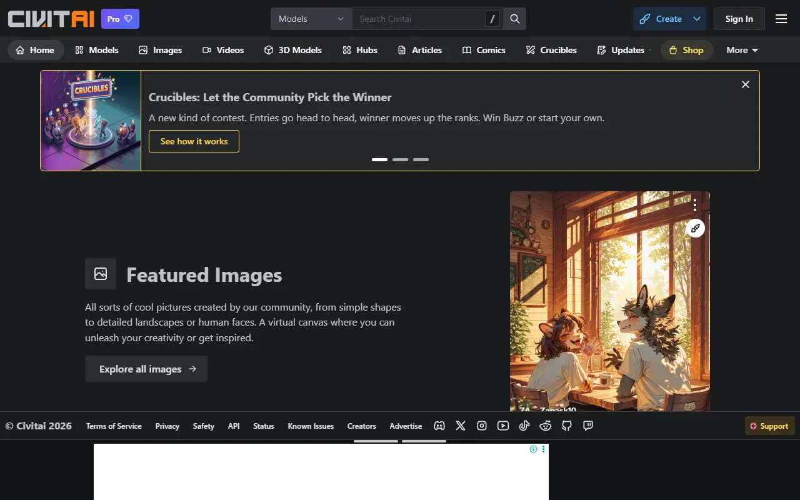Click the Crucibles banner thumbnail
This screenshot has width=800, height=500.
point(91,121)
